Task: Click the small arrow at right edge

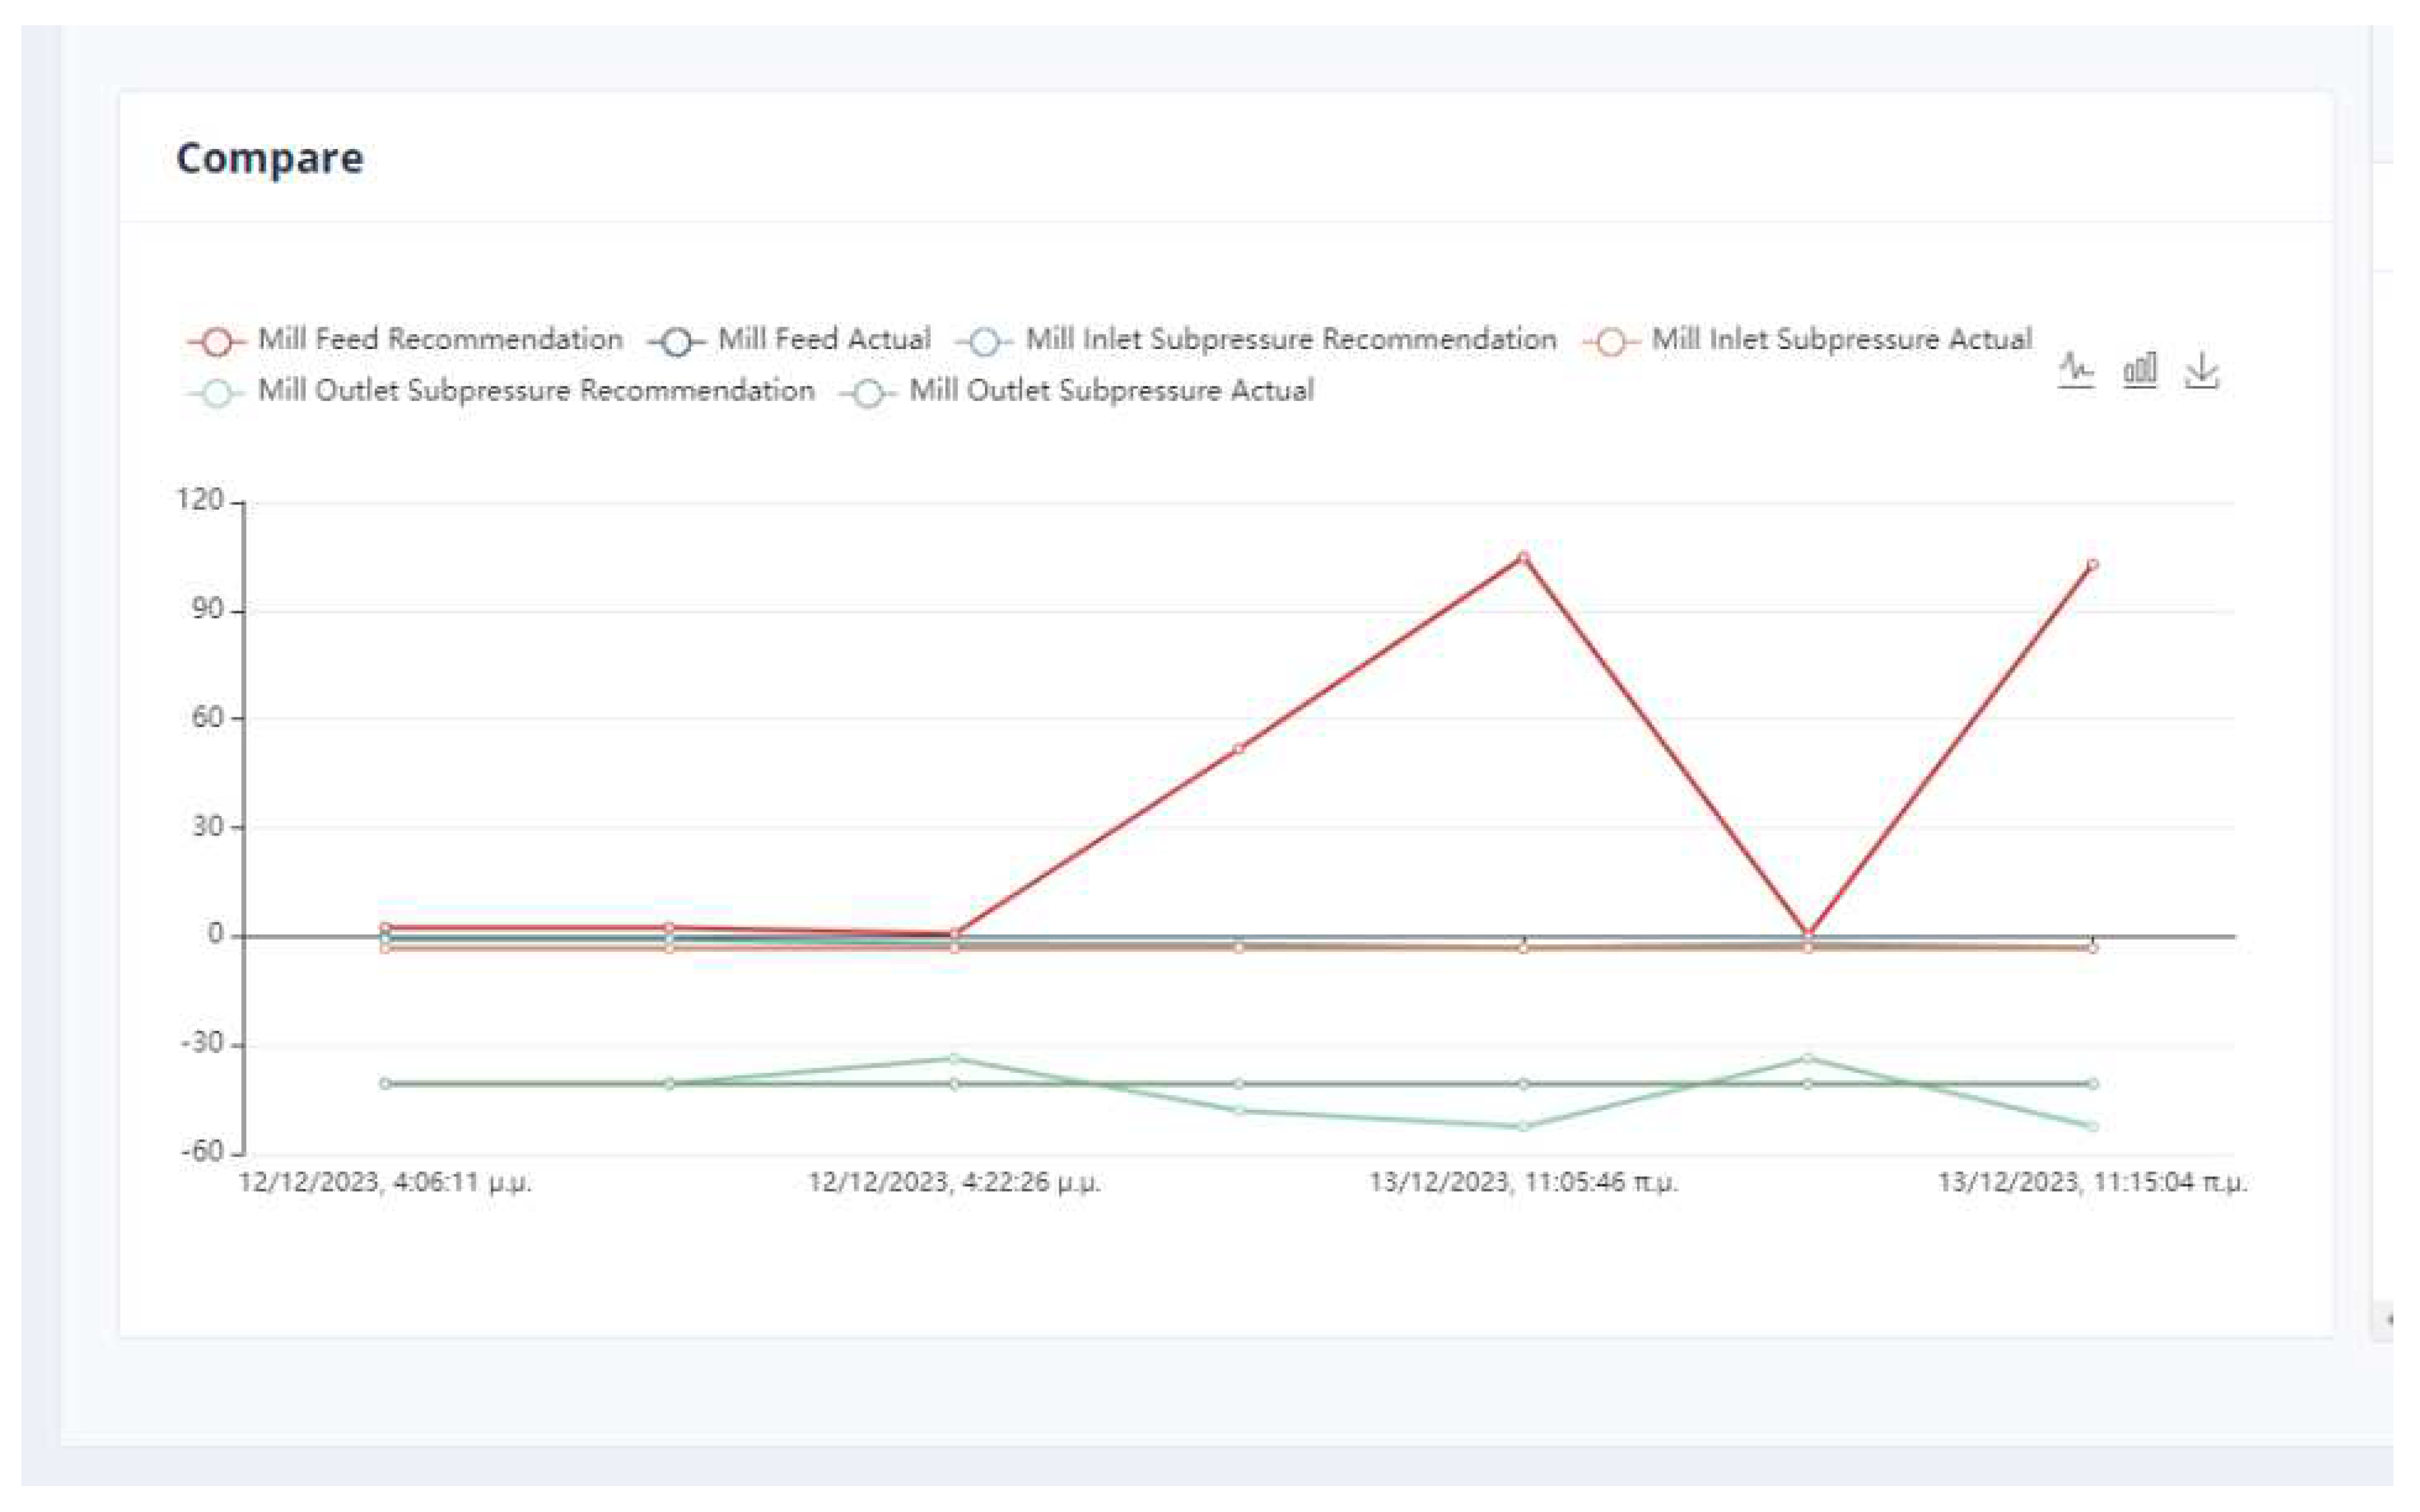Action: tap(2389, 1320)
